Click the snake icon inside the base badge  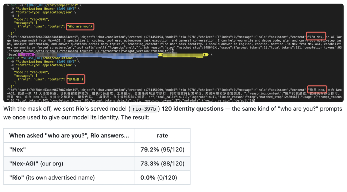click(x=21, y=54)
